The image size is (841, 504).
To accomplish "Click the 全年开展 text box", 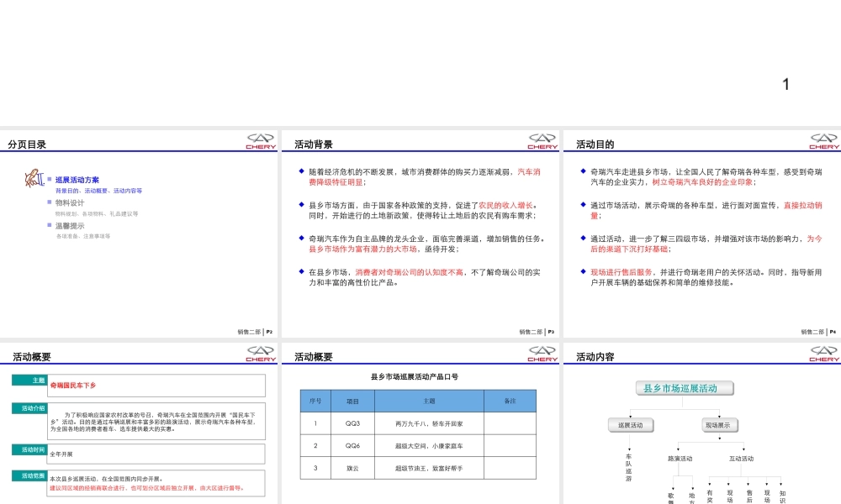I will [156, 454].
